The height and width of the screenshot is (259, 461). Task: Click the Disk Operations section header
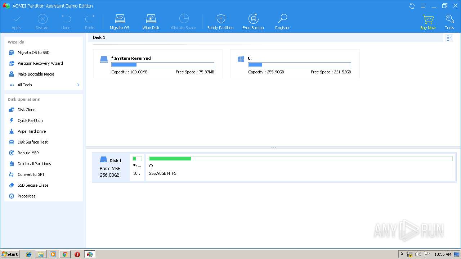point(24,99)
